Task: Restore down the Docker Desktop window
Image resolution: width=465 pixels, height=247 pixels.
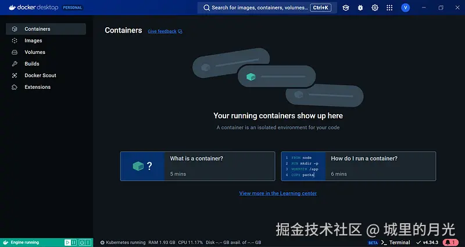Action: 441,8
